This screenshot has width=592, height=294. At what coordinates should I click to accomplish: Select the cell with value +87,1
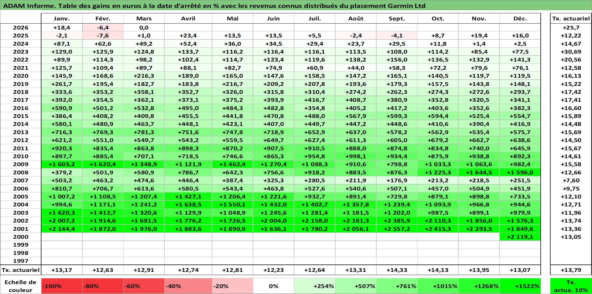point(62,44)
